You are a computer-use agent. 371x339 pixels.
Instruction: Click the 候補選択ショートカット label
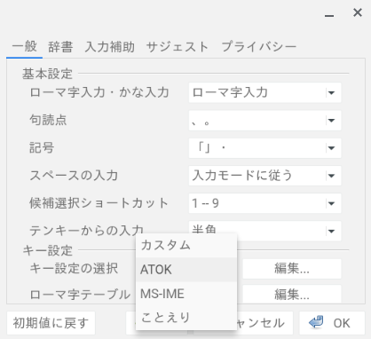pos(99,203)
